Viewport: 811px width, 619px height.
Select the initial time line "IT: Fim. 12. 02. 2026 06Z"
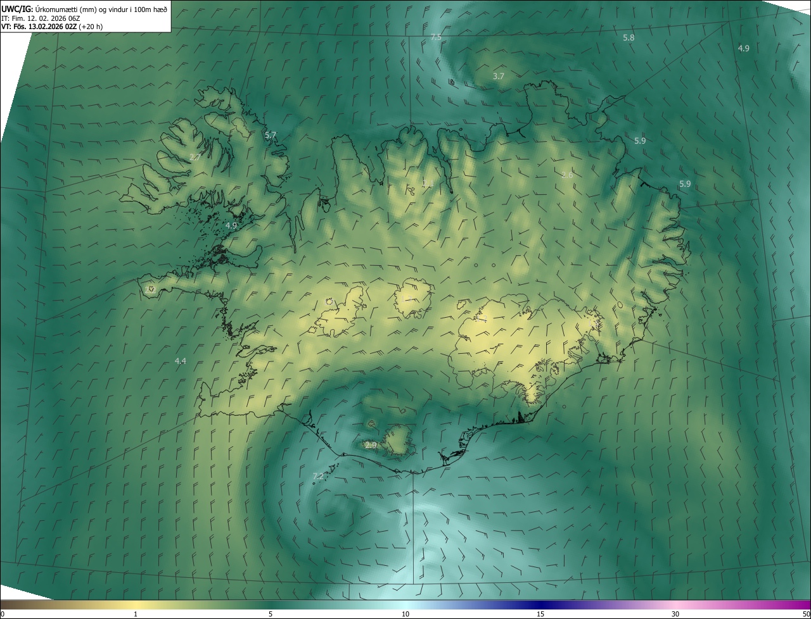pyautogui.click(x=40, y=18)
